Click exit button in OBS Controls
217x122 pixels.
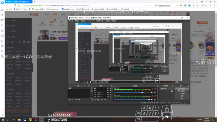[x=182, y=98]
